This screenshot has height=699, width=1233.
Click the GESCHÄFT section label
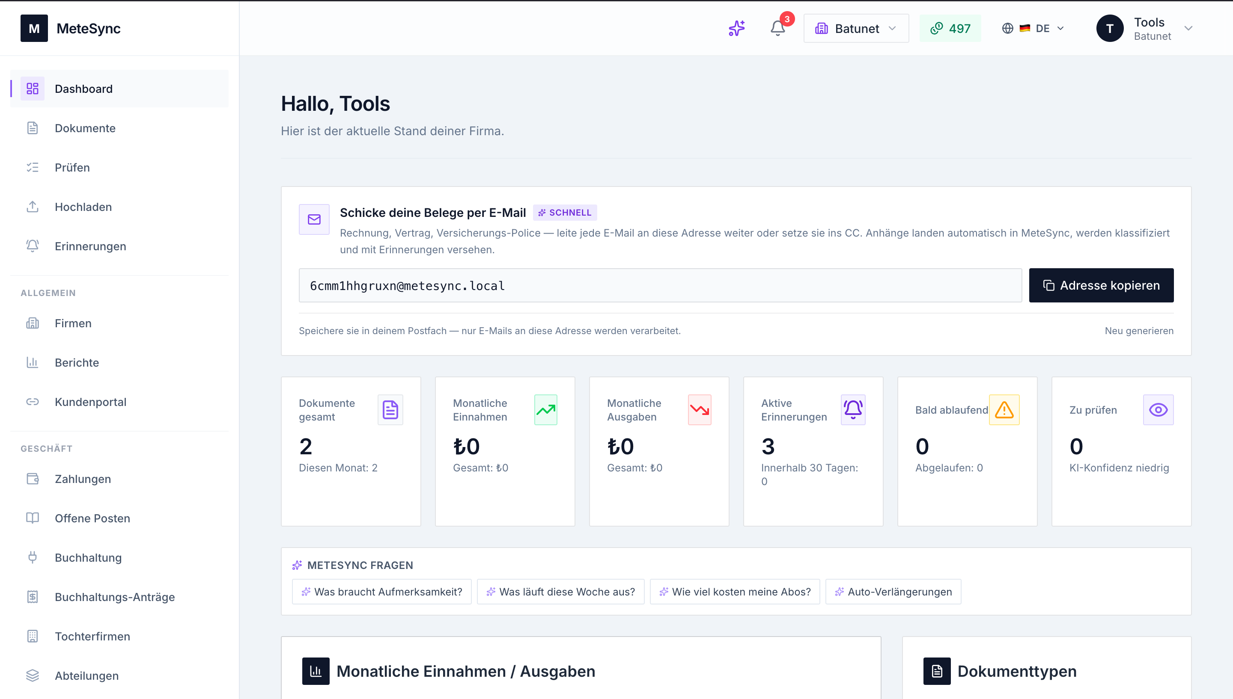[x=47, y=448]
